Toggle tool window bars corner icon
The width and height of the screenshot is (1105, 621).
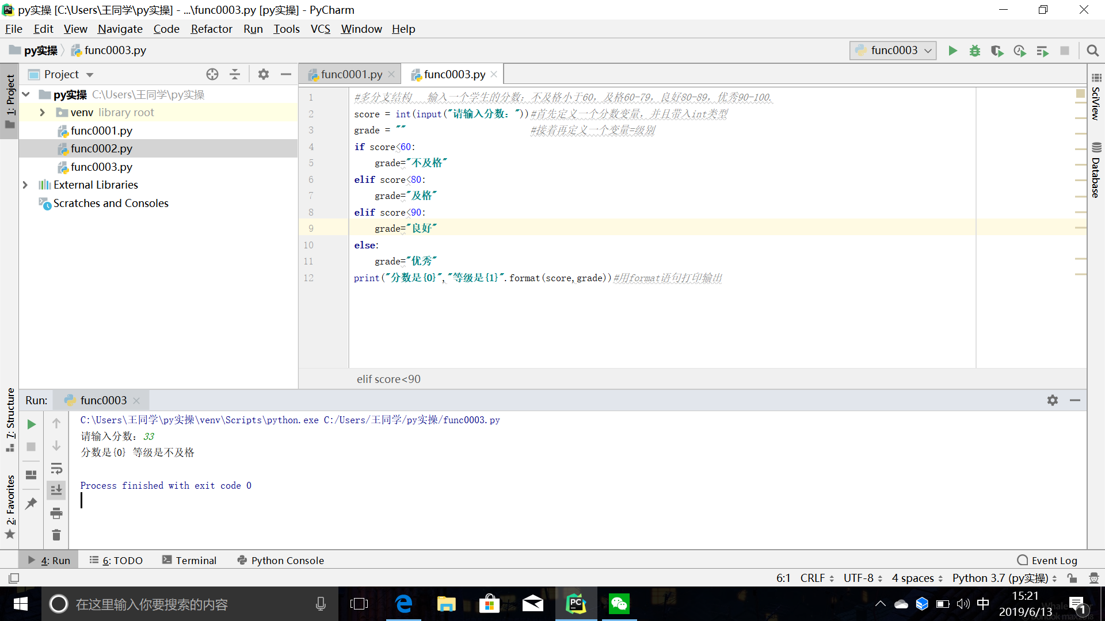[14, 578]
